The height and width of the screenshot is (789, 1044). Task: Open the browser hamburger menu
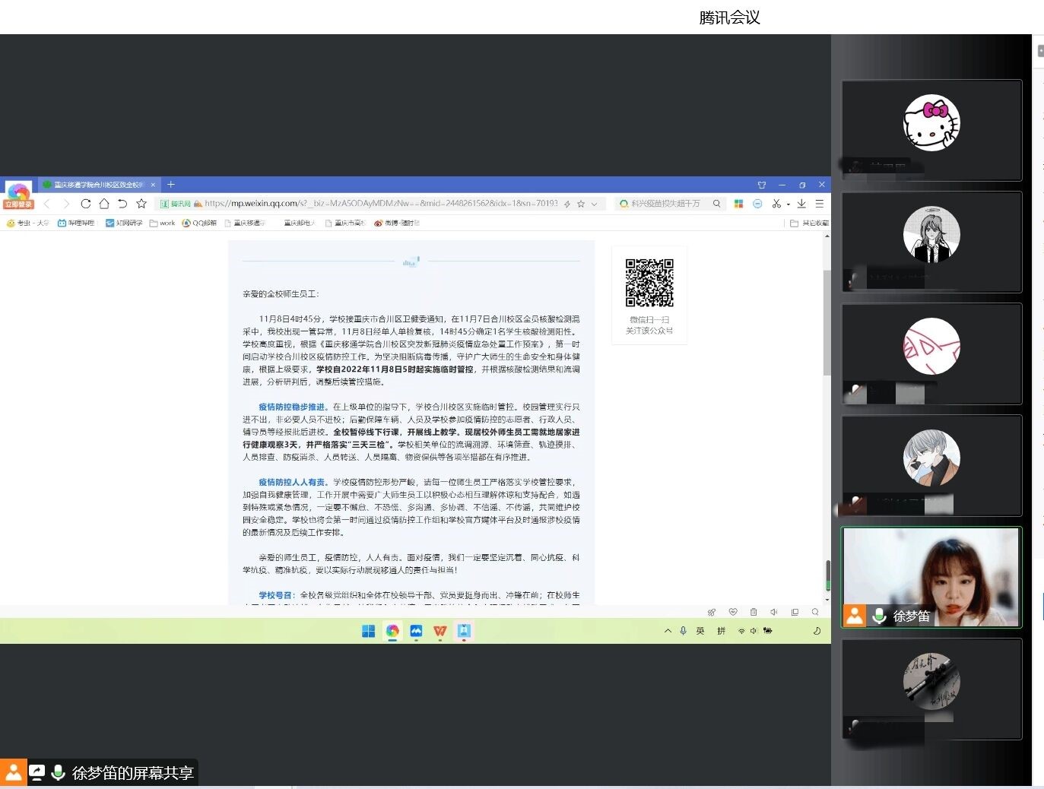tap(820, 204)
